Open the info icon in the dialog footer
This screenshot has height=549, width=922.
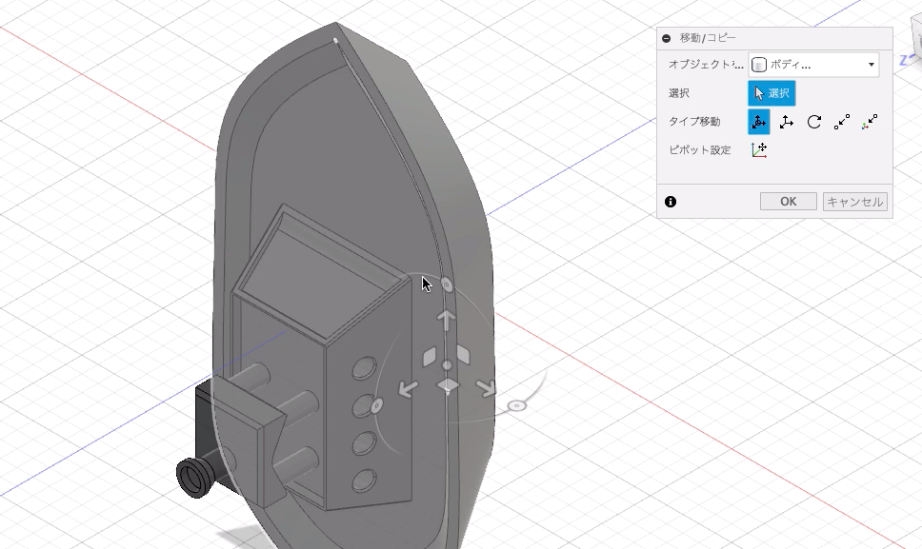tap(671, 202)
